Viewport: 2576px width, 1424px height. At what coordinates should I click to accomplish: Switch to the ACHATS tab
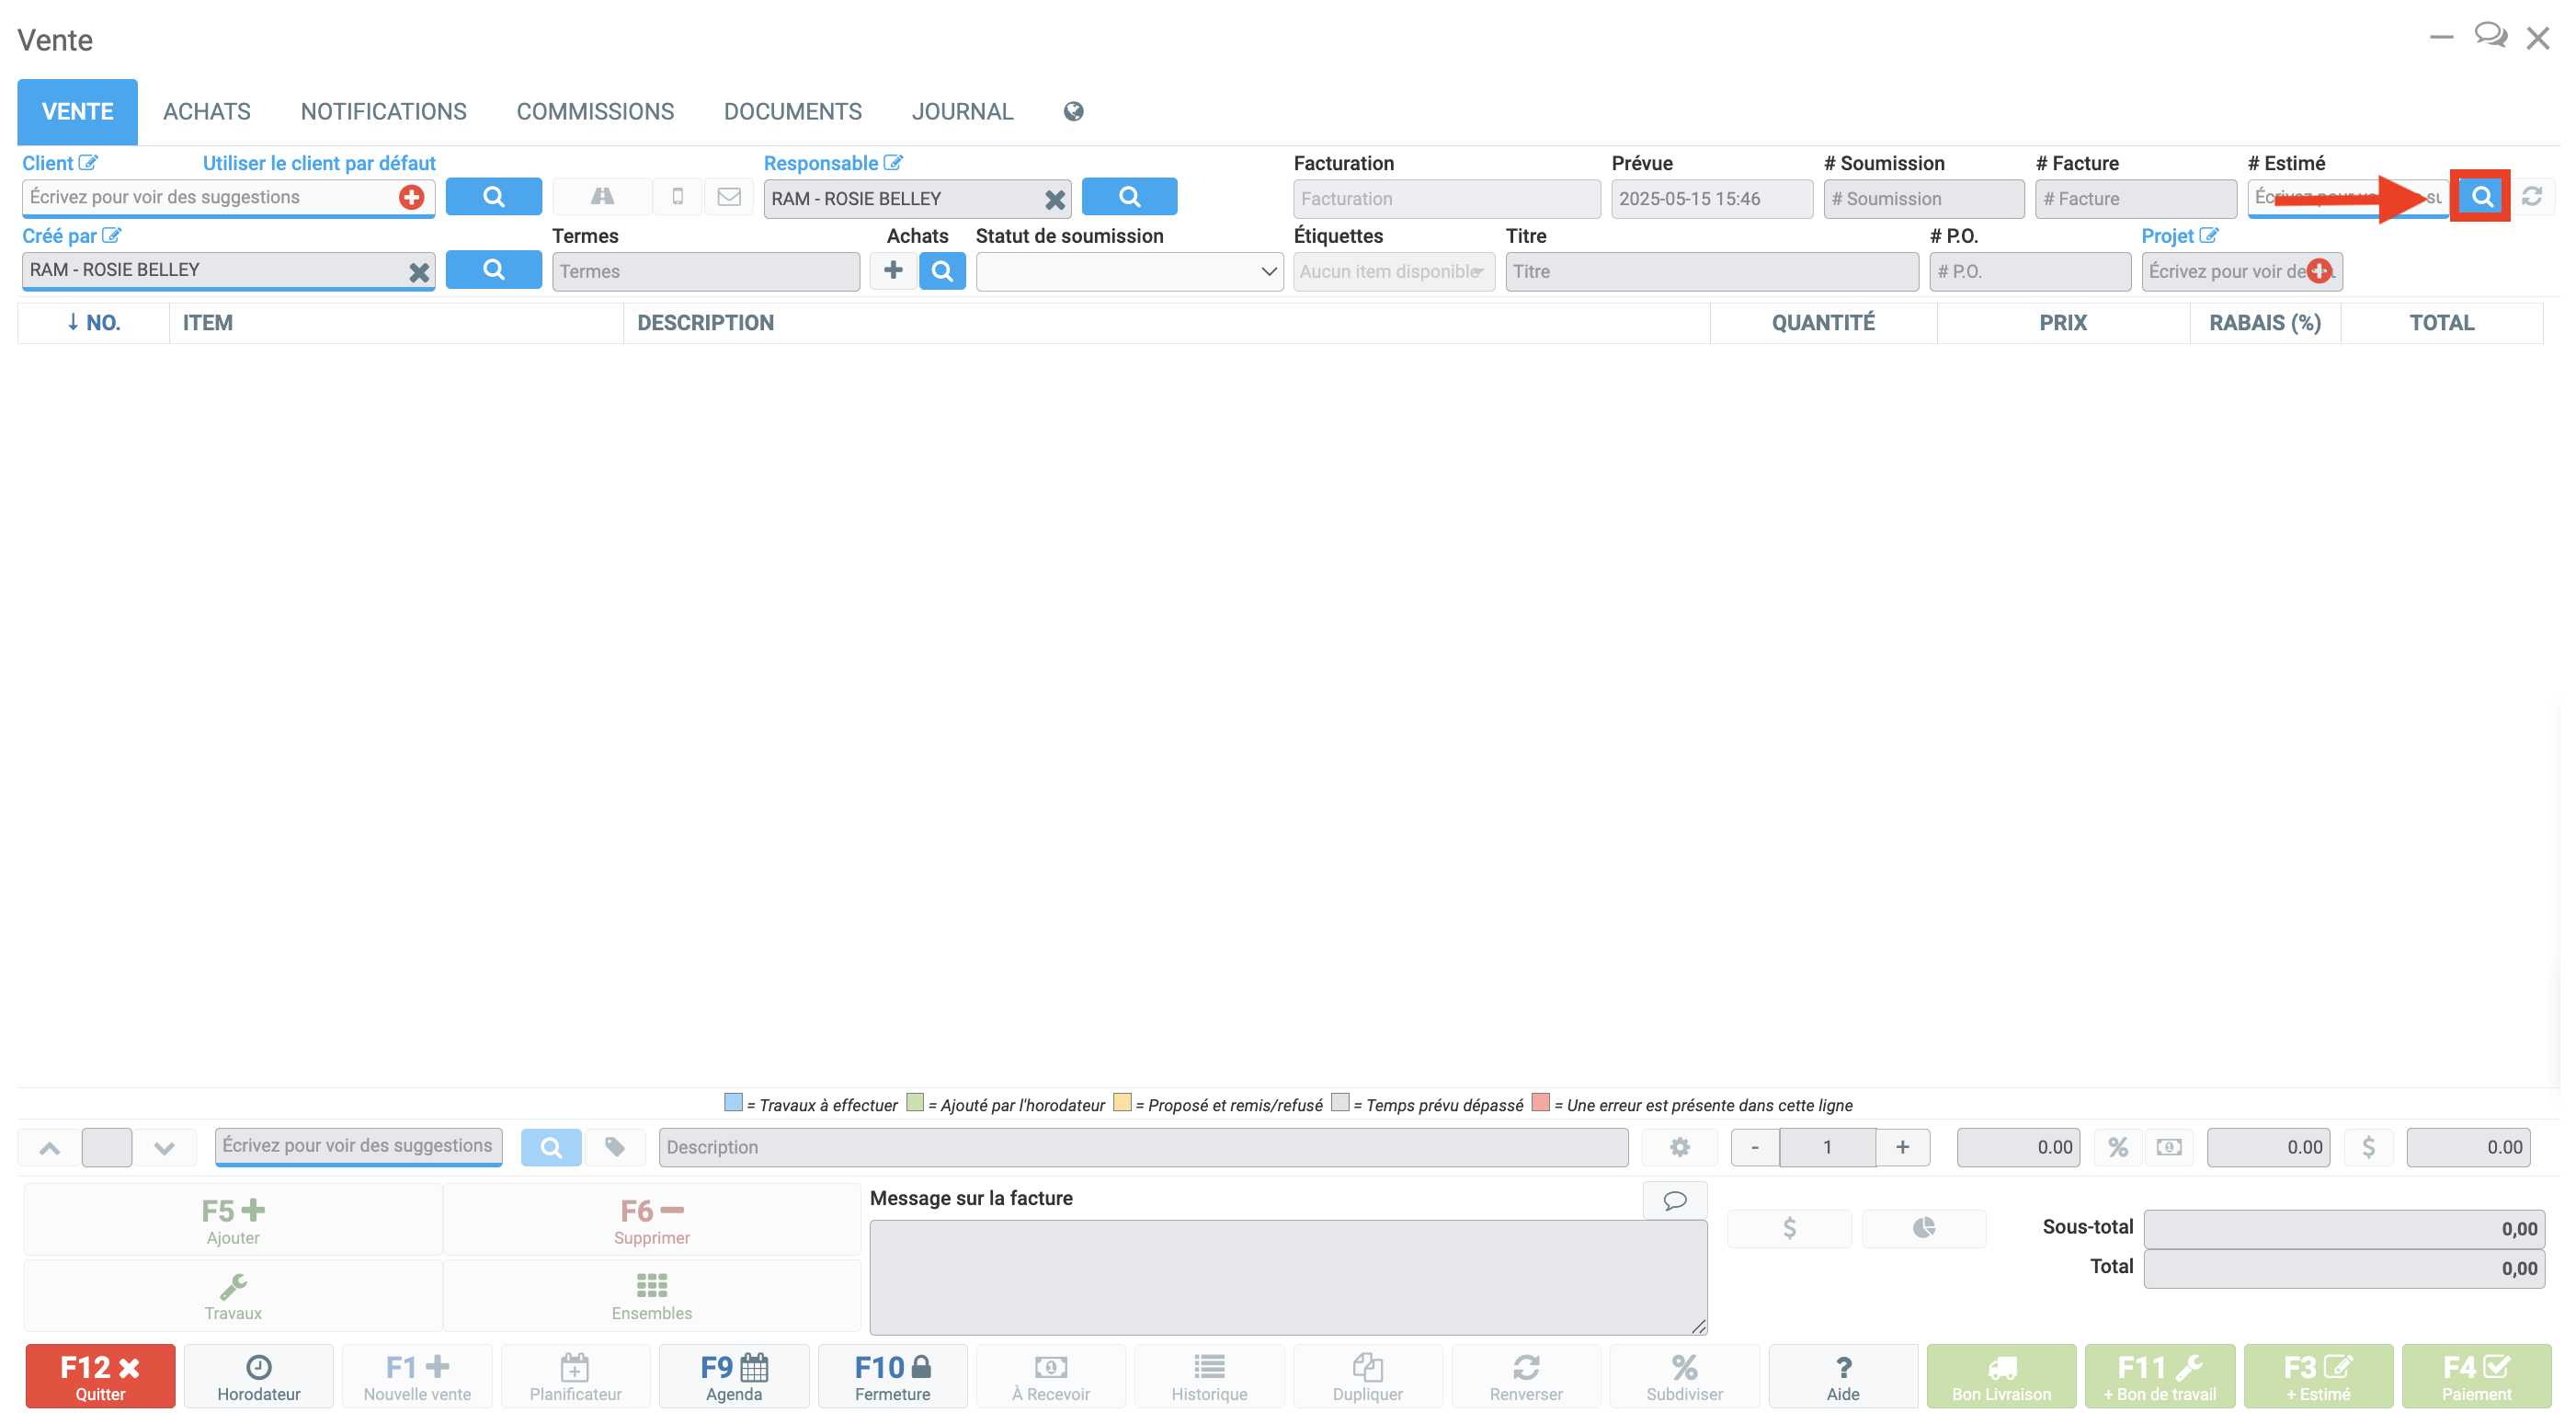click(x=206, y=111)
